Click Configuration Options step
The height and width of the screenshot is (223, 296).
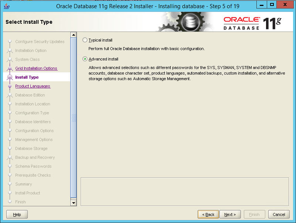[x=34, y=131]
